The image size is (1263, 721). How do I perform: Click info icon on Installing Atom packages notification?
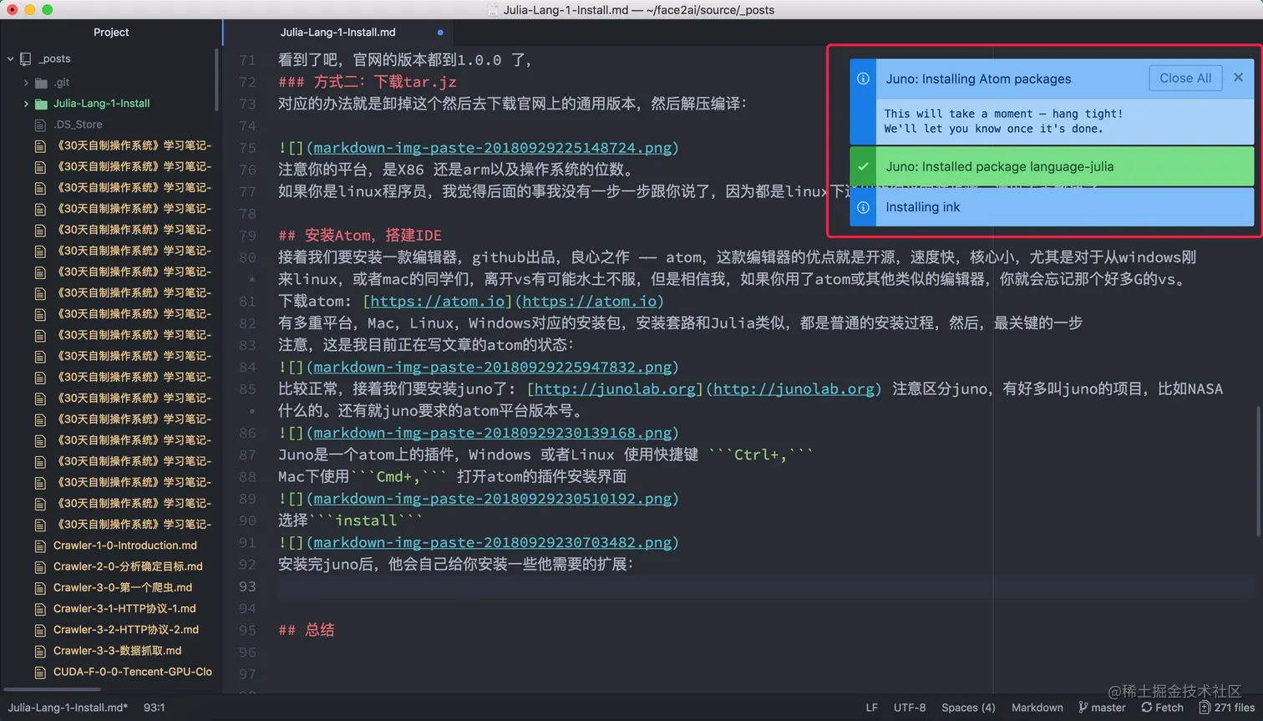[863, 79]
